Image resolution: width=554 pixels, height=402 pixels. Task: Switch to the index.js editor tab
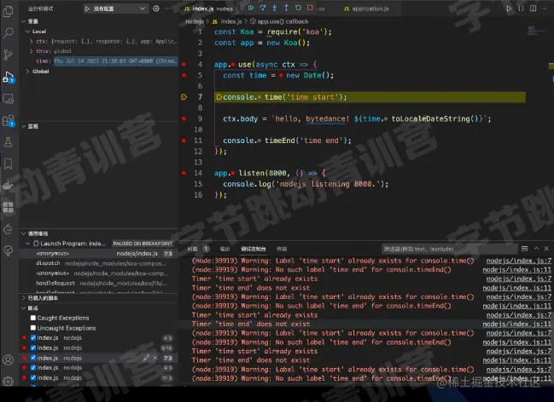click(208, 9)
